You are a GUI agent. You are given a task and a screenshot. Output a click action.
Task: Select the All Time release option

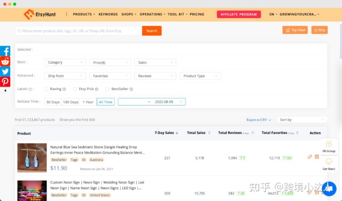coord(105,102)
